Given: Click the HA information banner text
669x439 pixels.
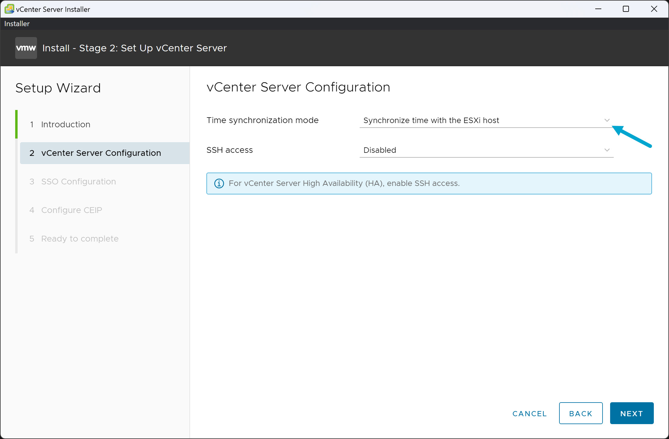Looking at the screenshot, I should tap(344, 183).
